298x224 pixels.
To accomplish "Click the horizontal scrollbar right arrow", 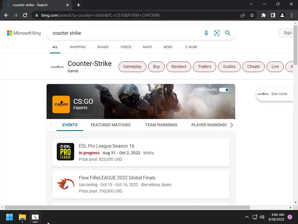I will (291, 207).
